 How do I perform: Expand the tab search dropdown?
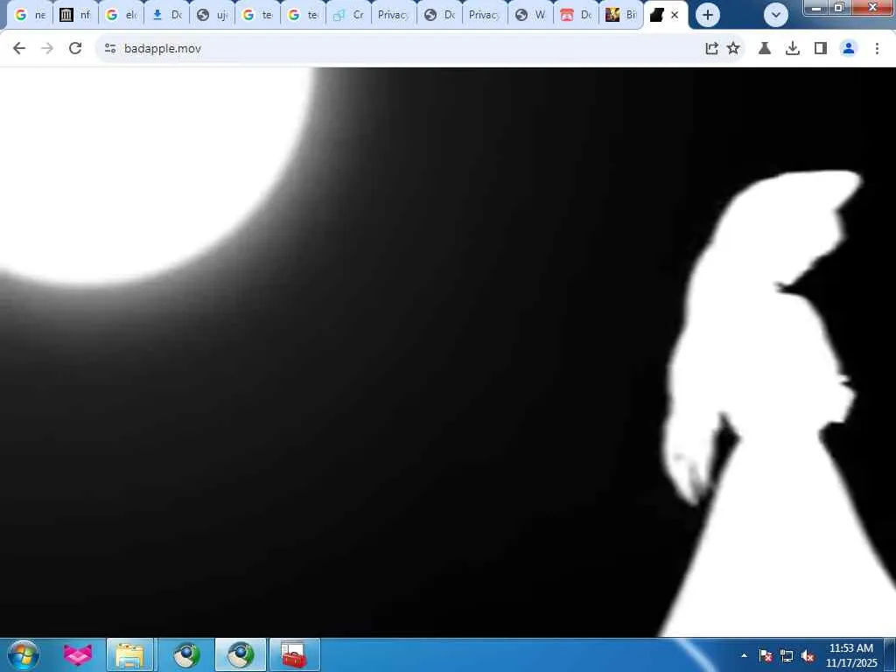click(x=776, y=15)
